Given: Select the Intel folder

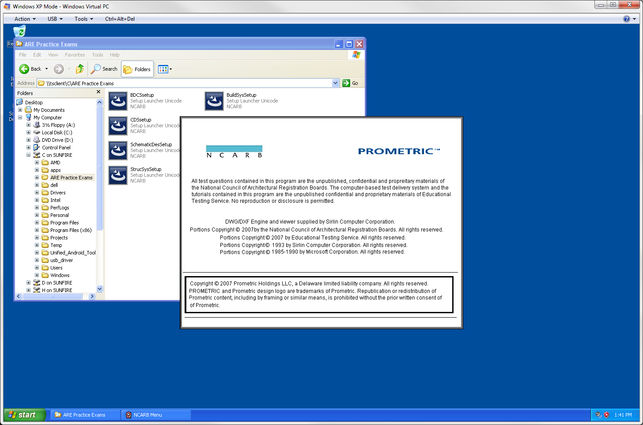Looking at the screenshot, I should click(55, 200).
